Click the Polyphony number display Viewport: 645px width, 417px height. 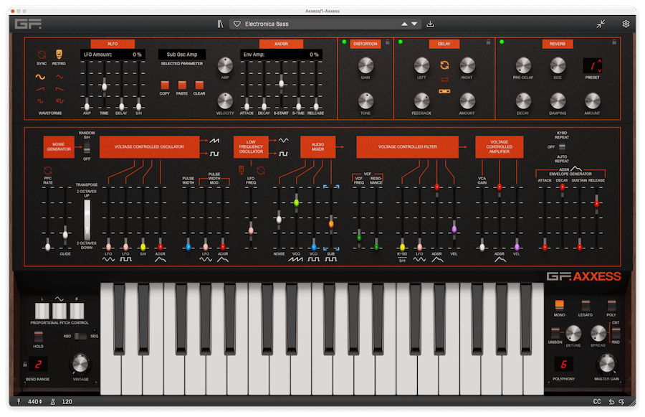point(563,365)
